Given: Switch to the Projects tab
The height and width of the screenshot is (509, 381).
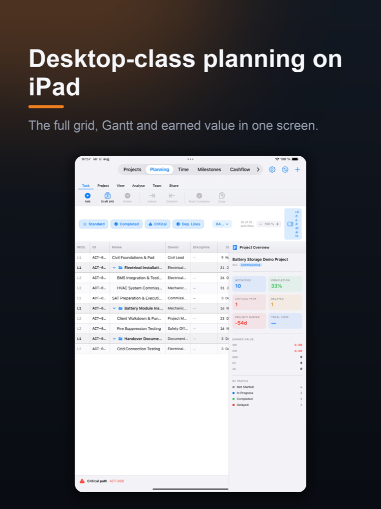Looking at the screenshot, I should 132,169.
